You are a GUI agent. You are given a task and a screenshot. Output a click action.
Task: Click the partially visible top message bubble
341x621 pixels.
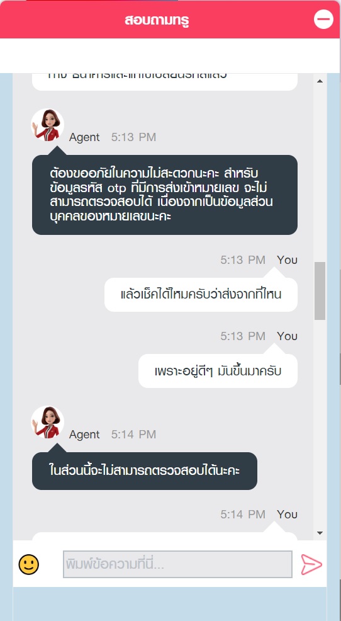click(x=165, y=82)
